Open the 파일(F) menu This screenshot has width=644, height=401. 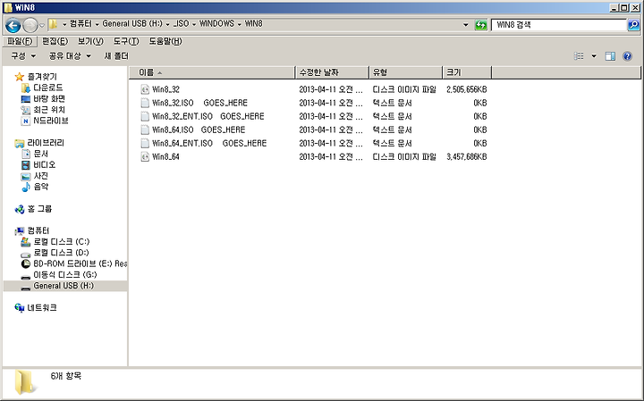[20, 41]
